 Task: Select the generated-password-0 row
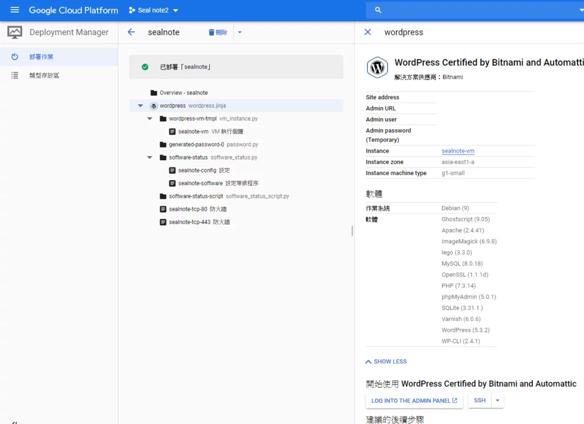236,144
